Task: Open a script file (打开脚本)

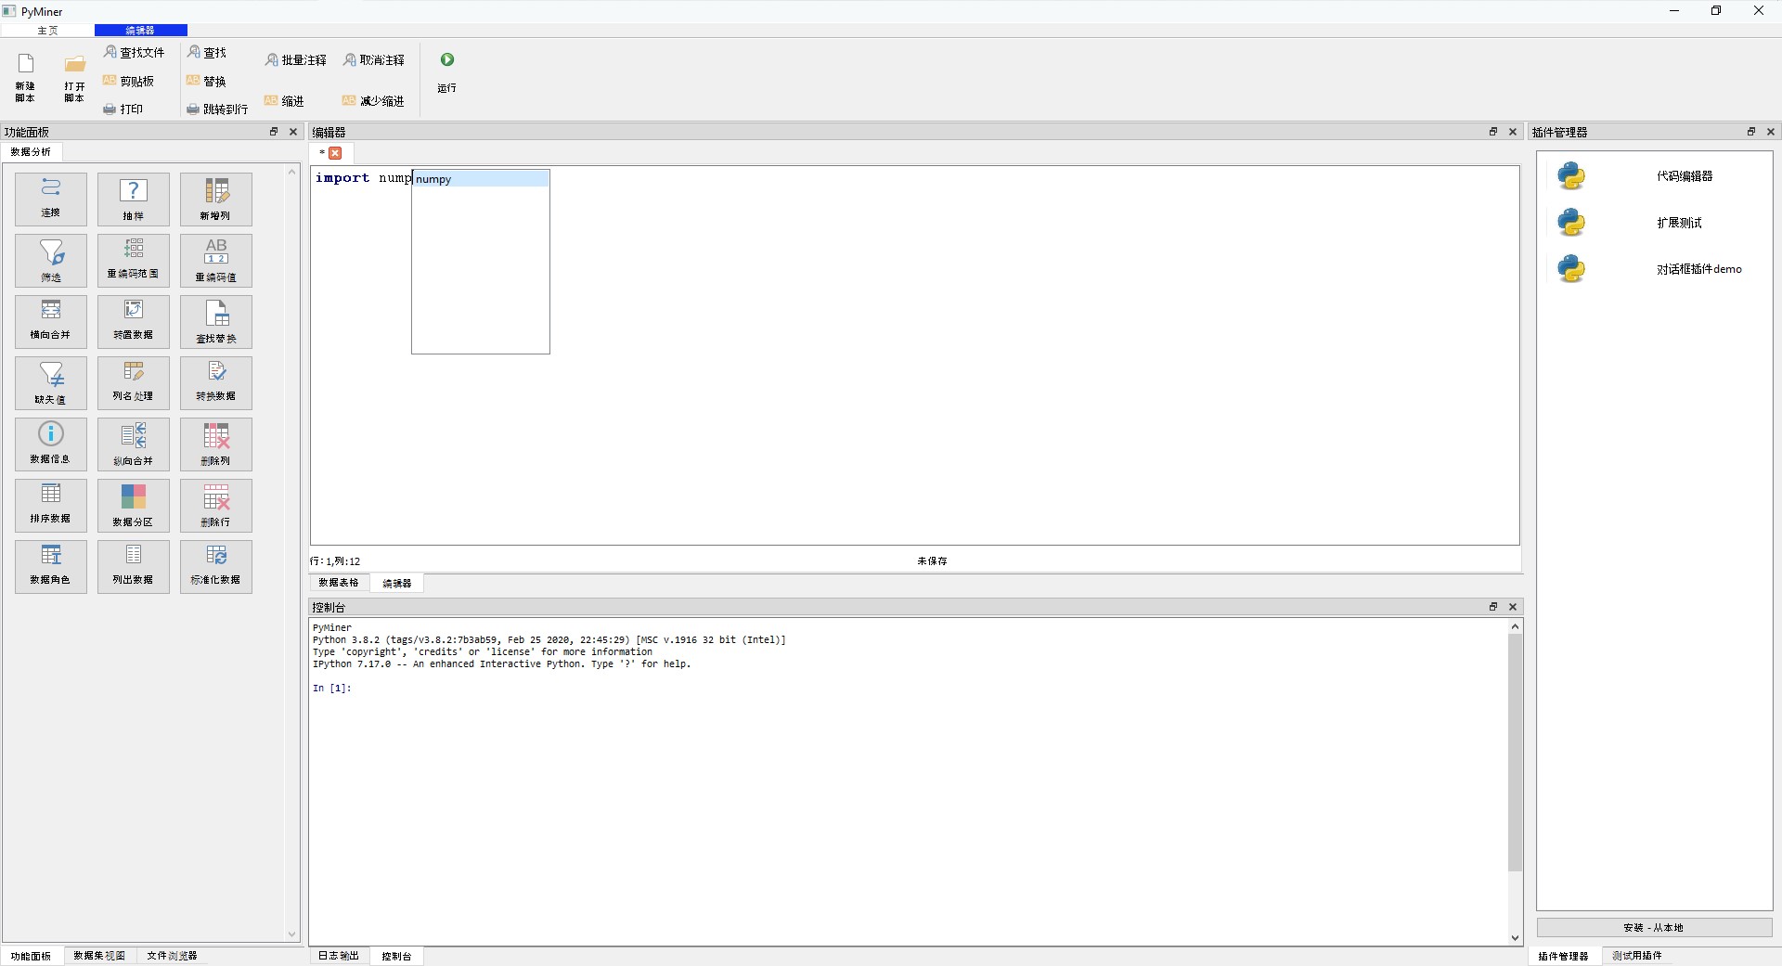Action: 74,77
